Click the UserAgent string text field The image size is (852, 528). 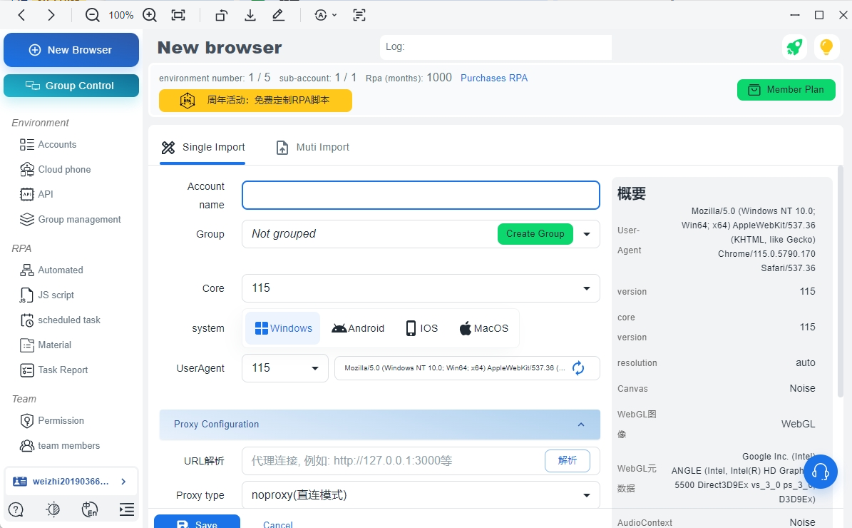click(453, 368)
